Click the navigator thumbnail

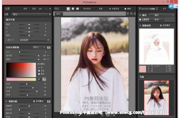click(156, 98)
